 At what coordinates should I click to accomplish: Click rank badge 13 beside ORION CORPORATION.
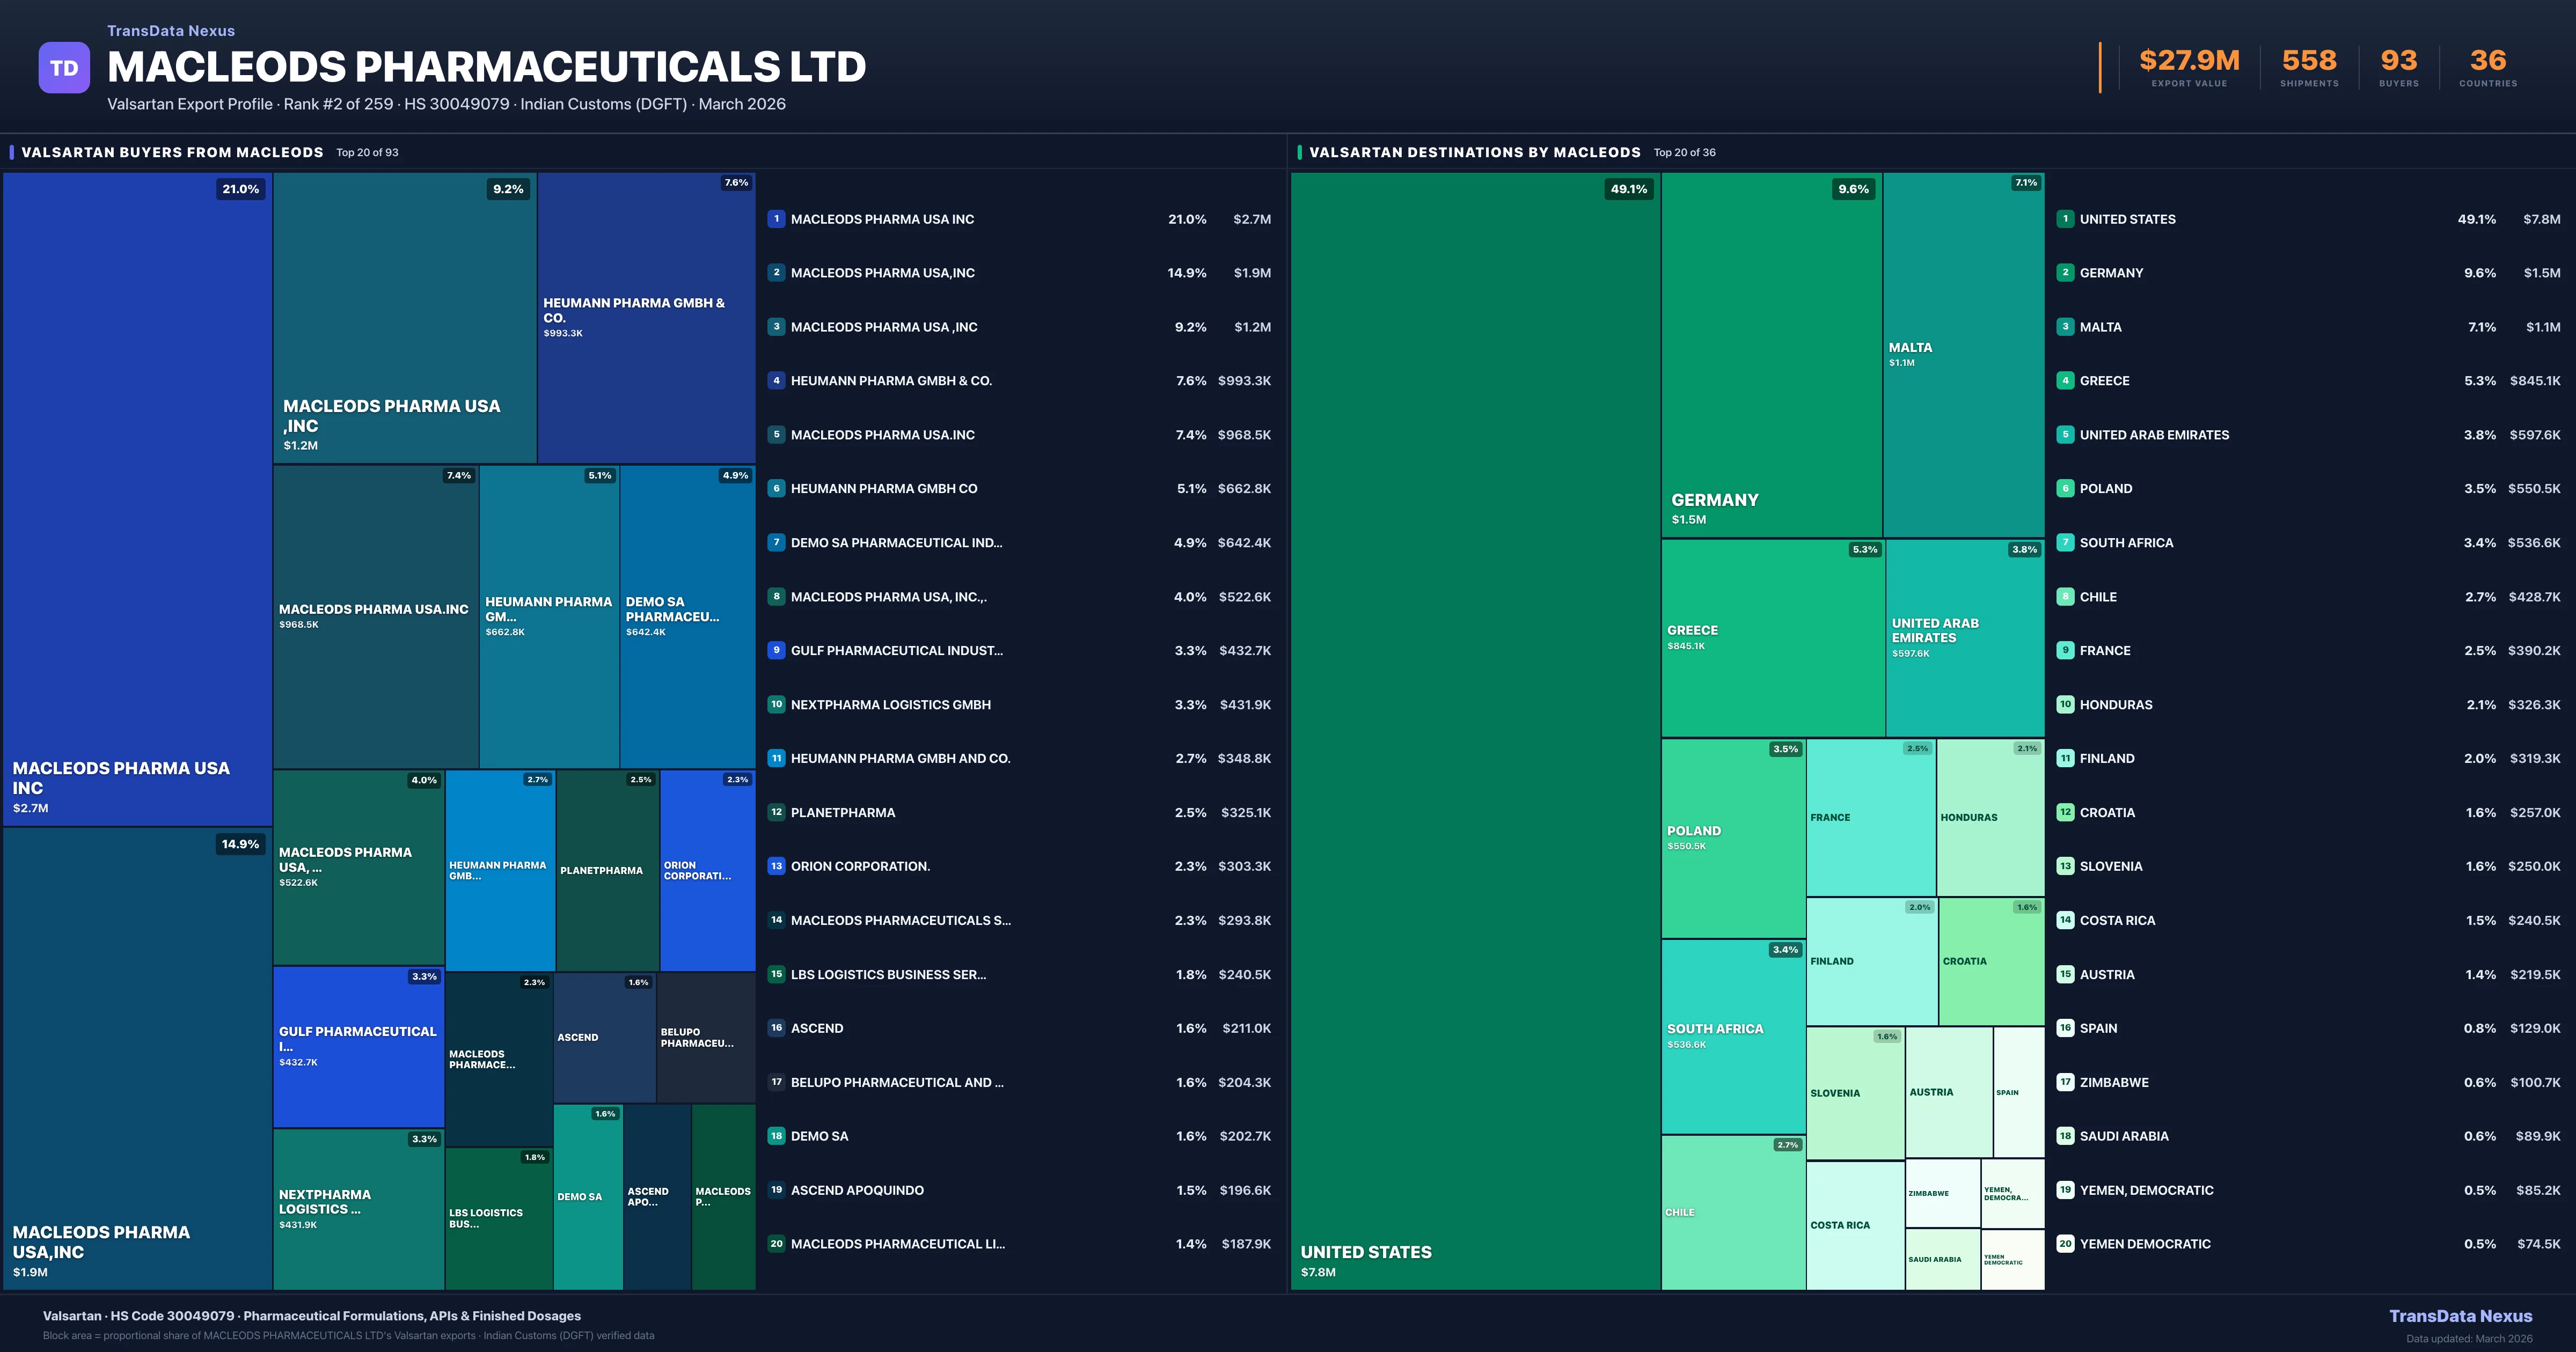click(x=776, y=866)
